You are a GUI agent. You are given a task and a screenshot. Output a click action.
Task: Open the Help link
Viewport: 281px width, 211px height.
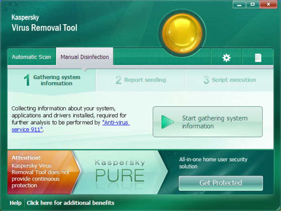(x=16, y=203)
